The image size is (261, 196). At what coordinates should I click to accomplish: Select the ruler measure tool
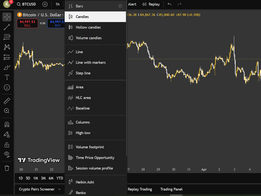(x=7, y=101)
